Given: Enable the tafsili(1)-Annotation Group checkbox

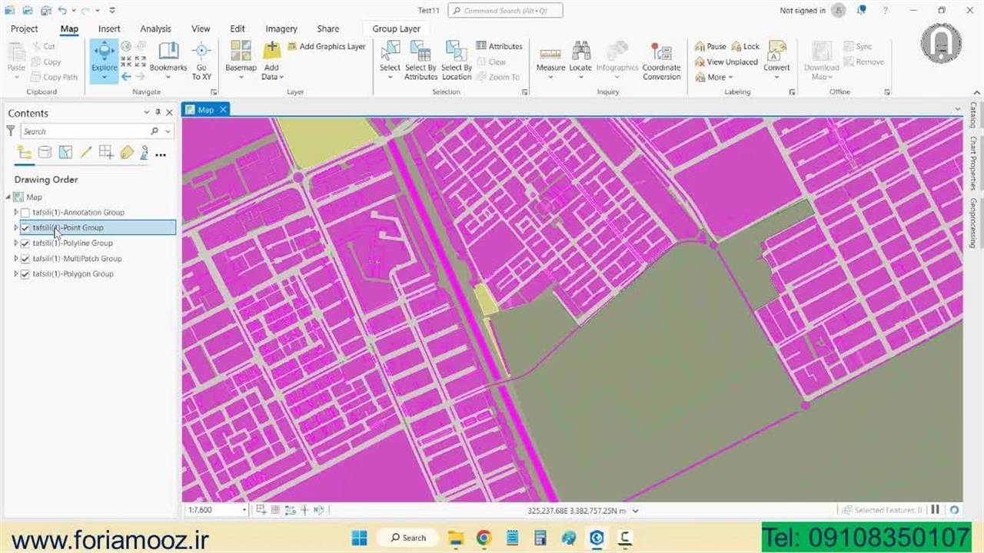Looking at the screenshot, I should pos(25,213).
